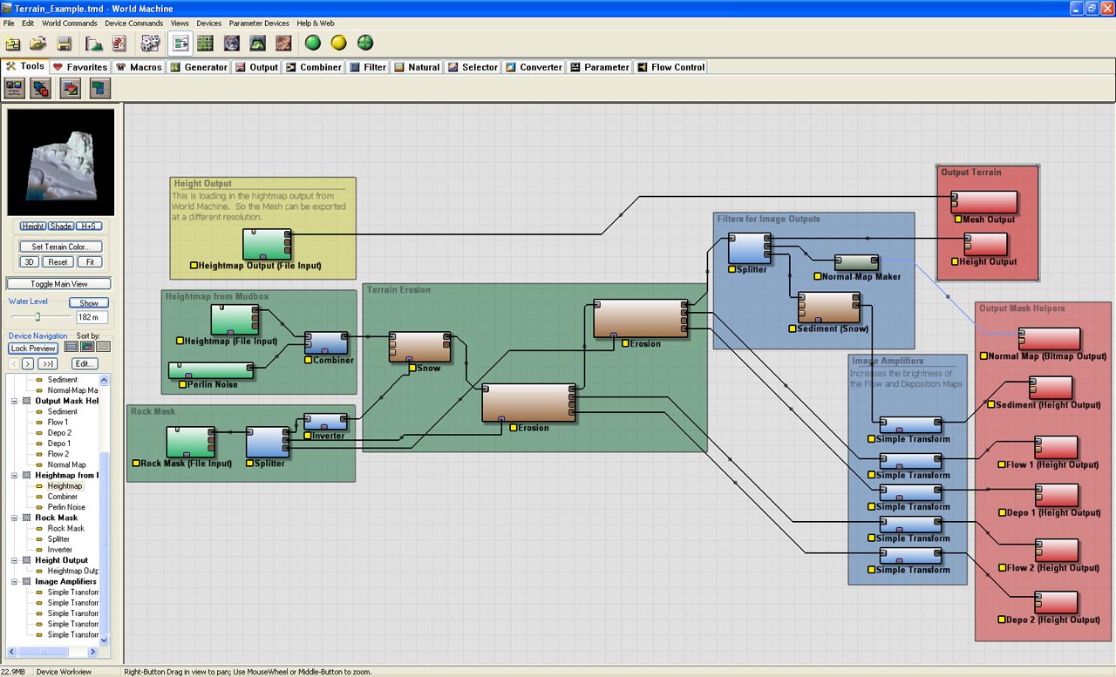Click the green crosshair build circle icon
This screenshot has height=677, width=1116.
[x=365, y=43]
